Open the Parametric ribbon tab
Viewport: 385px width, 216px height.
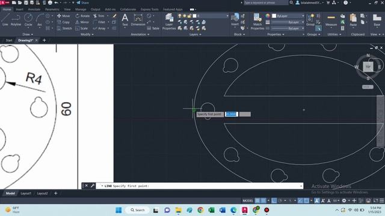click(52, 10)
